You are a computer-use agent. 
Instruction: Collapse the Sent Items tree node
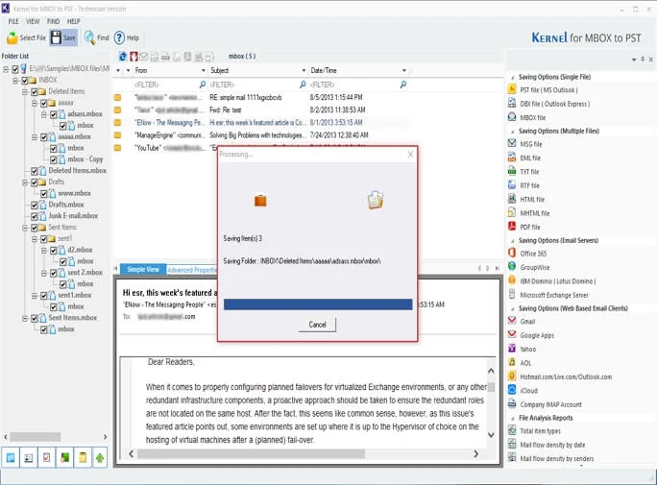point(25,228)
